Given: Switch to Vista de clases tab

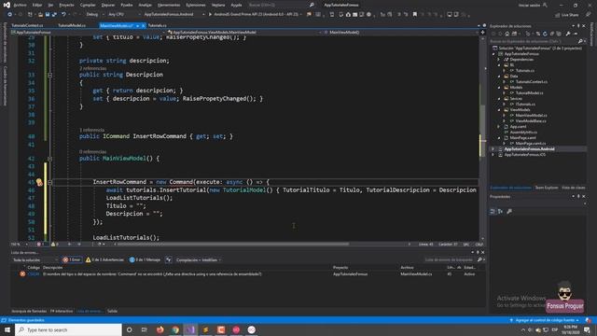Looking at the screenshot, I should [574, 188].
